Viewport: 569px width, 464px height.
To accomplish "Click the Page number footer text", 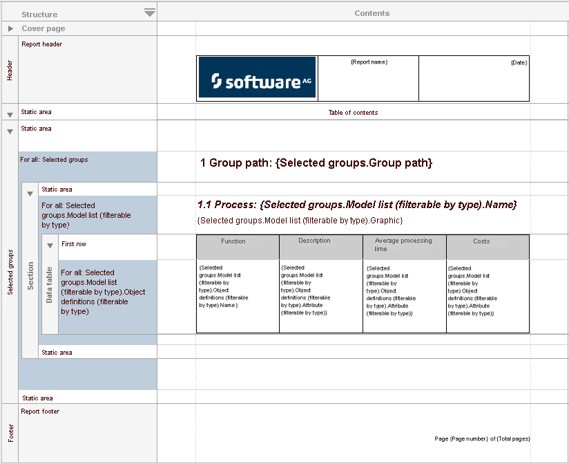I will 482,439.
